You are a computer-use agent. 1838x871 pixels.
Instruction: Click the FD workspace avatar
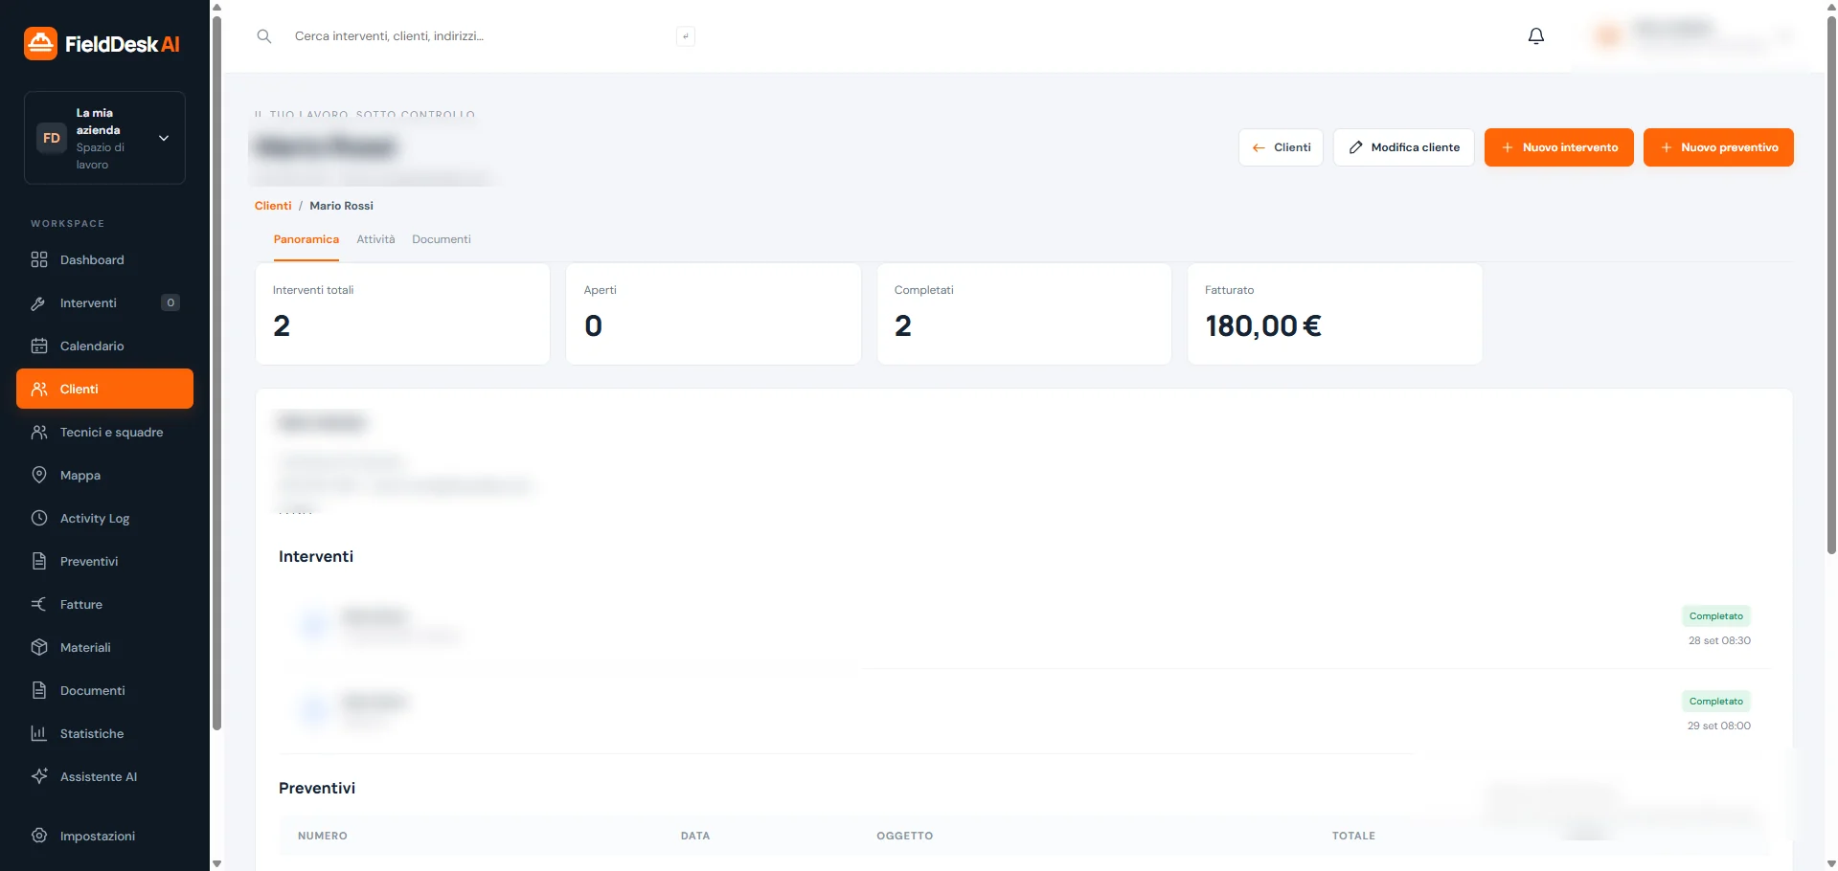[52, 138]
